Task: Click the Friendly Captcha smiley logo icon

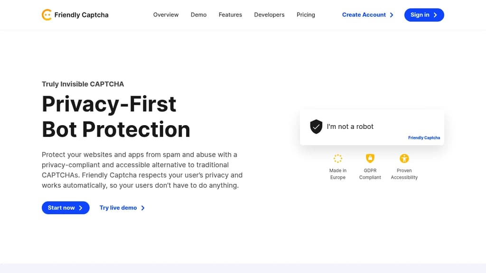Action: [x=47, y=15]
